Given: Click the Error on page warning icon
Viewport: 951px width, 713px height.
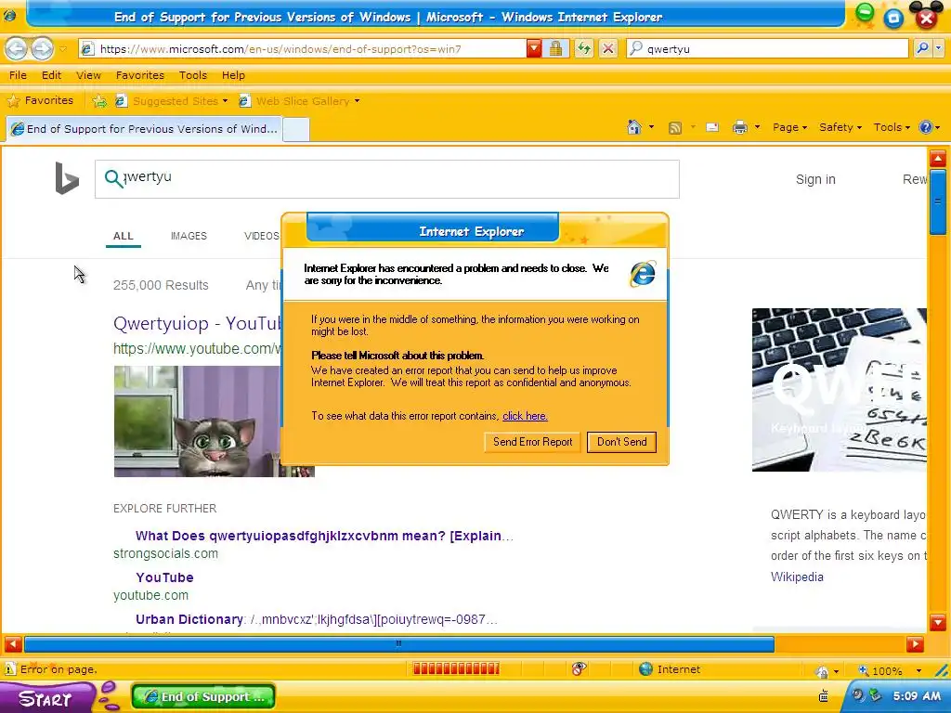Looking at the screenshot, I should (9, 669).
